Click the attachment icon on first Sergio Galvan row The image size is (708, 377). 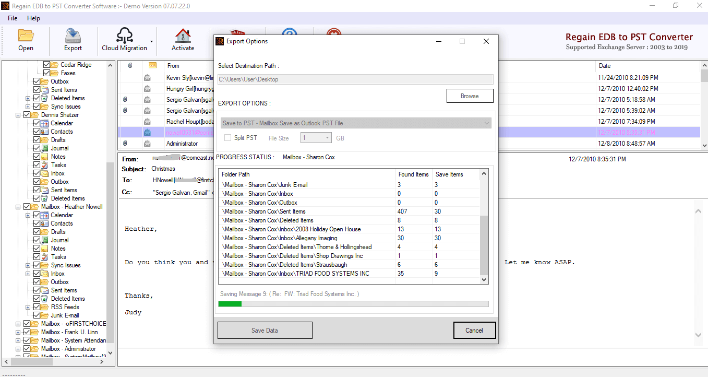[125, 100]
